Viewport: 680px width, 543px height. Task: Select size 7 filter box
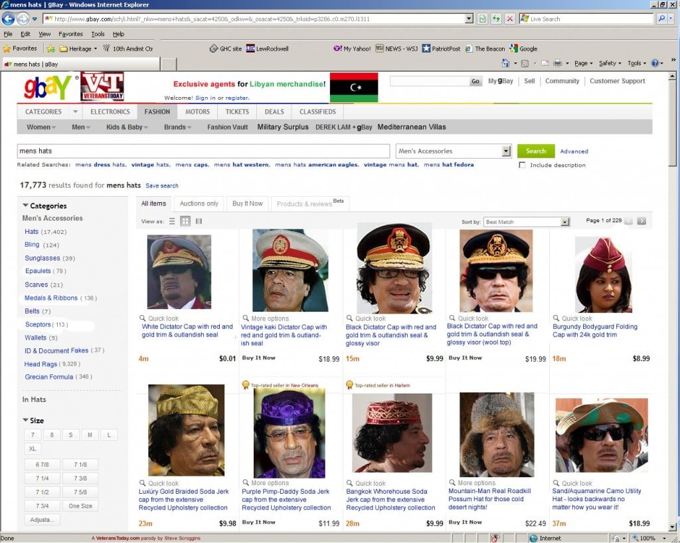click(x=33, y=435)
